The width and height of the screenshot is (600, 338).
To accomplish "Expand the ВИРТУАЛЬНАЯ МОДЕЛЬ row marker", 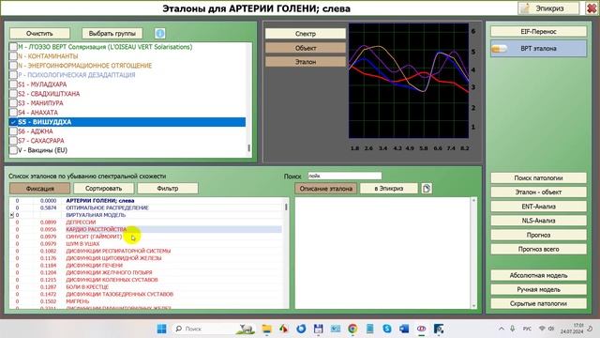I will click(12, 215).
